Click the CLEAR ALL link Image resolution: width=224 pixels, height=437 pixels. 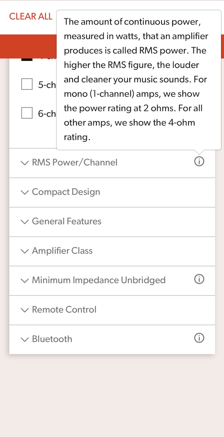[x=31, y=17]
